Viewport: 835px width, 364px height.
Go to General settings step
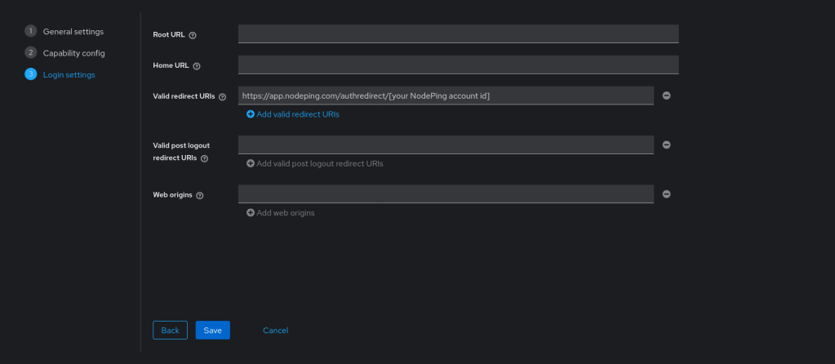tap(73, 31)
